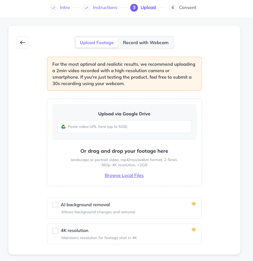Jump to the Instructions step label
The image size is (253, 261).
click(x=105, y=7)
